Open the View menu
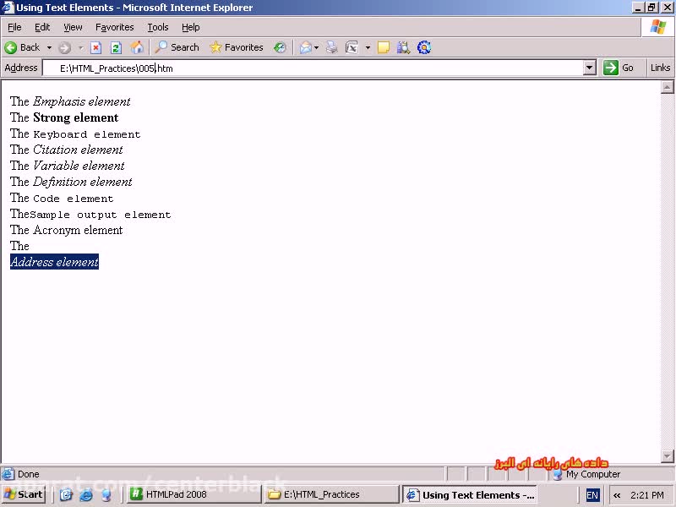 73,27
